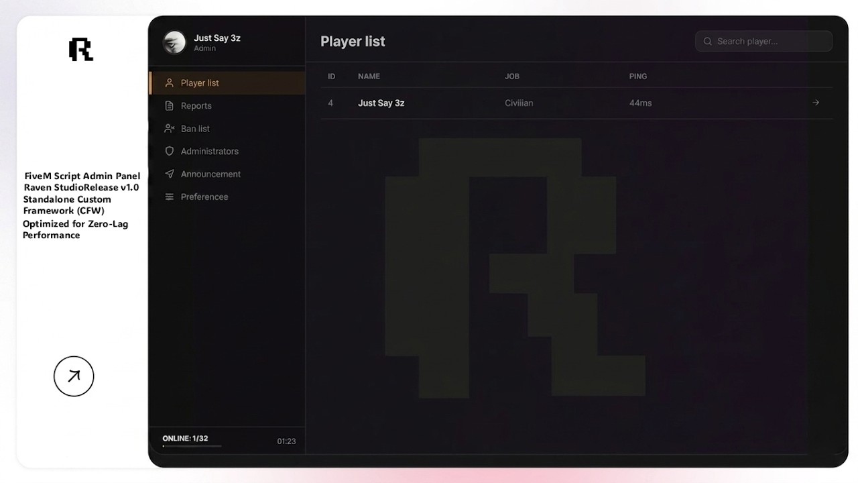Open the Announcement menu item
Screen dimensions: 858x483
pos(227,174)
